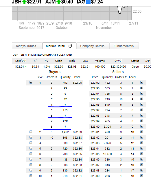Click the AJM green up arrow

click(x=58, y=2)
